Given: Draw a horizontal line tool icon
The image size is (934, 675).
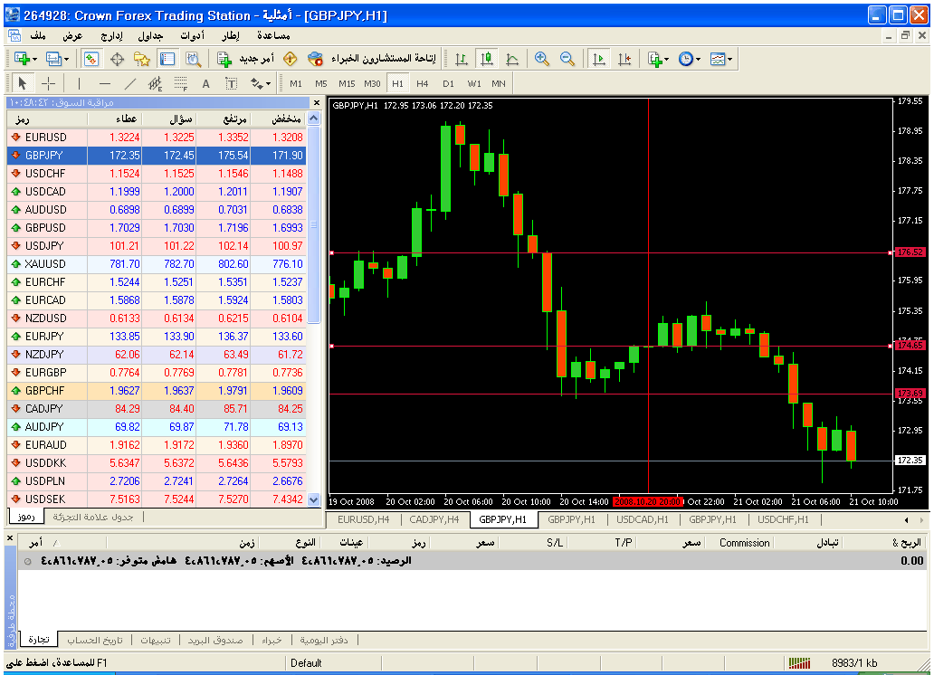Looking at the screenshot, I should [x=104, y=83].
